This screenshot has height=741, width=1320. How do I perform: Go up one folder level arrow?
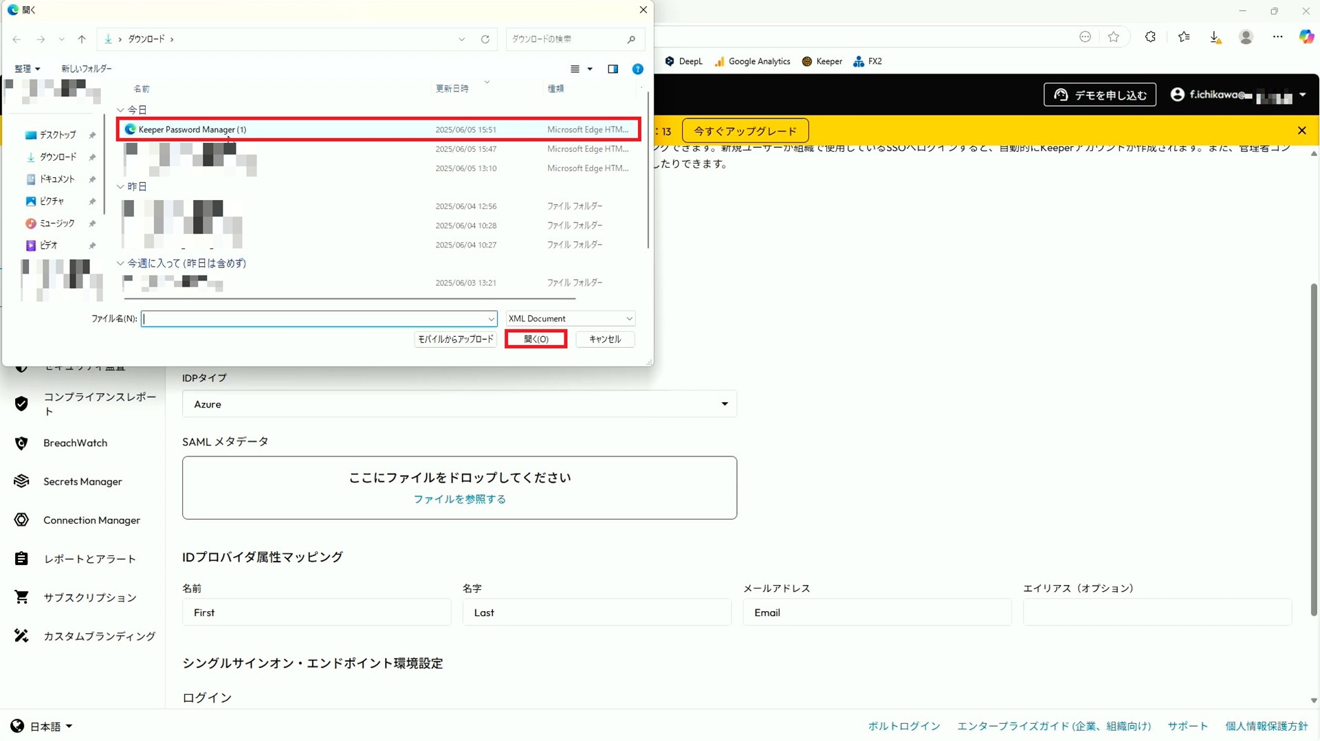pos(82,39)
